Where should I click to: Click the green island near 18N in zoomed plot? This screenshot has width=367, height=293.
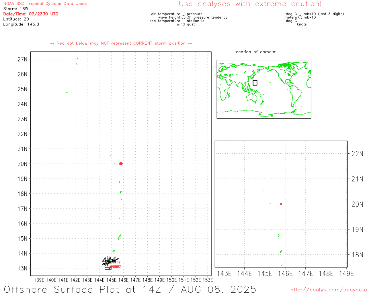[281, 252]
